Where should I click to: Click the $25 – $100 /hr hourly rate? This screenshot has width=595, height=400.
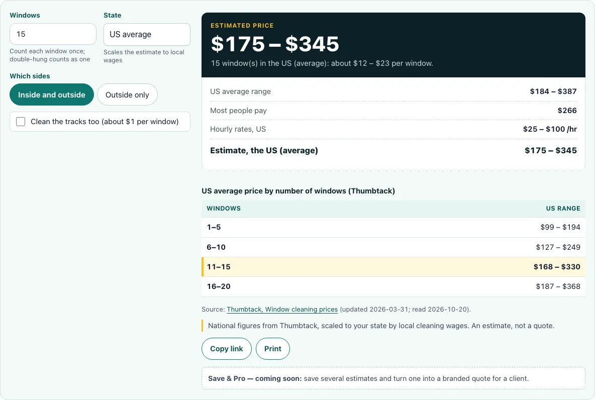coord(550,129)
